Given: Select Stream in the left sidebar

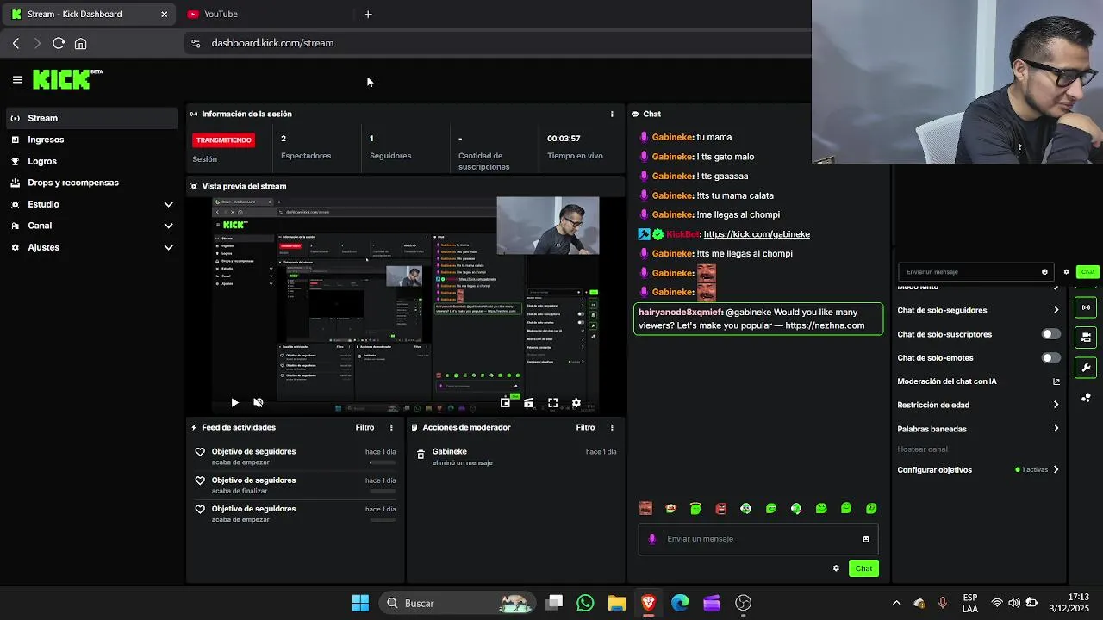Looking at the screenshot, I should tap(90, 118).
